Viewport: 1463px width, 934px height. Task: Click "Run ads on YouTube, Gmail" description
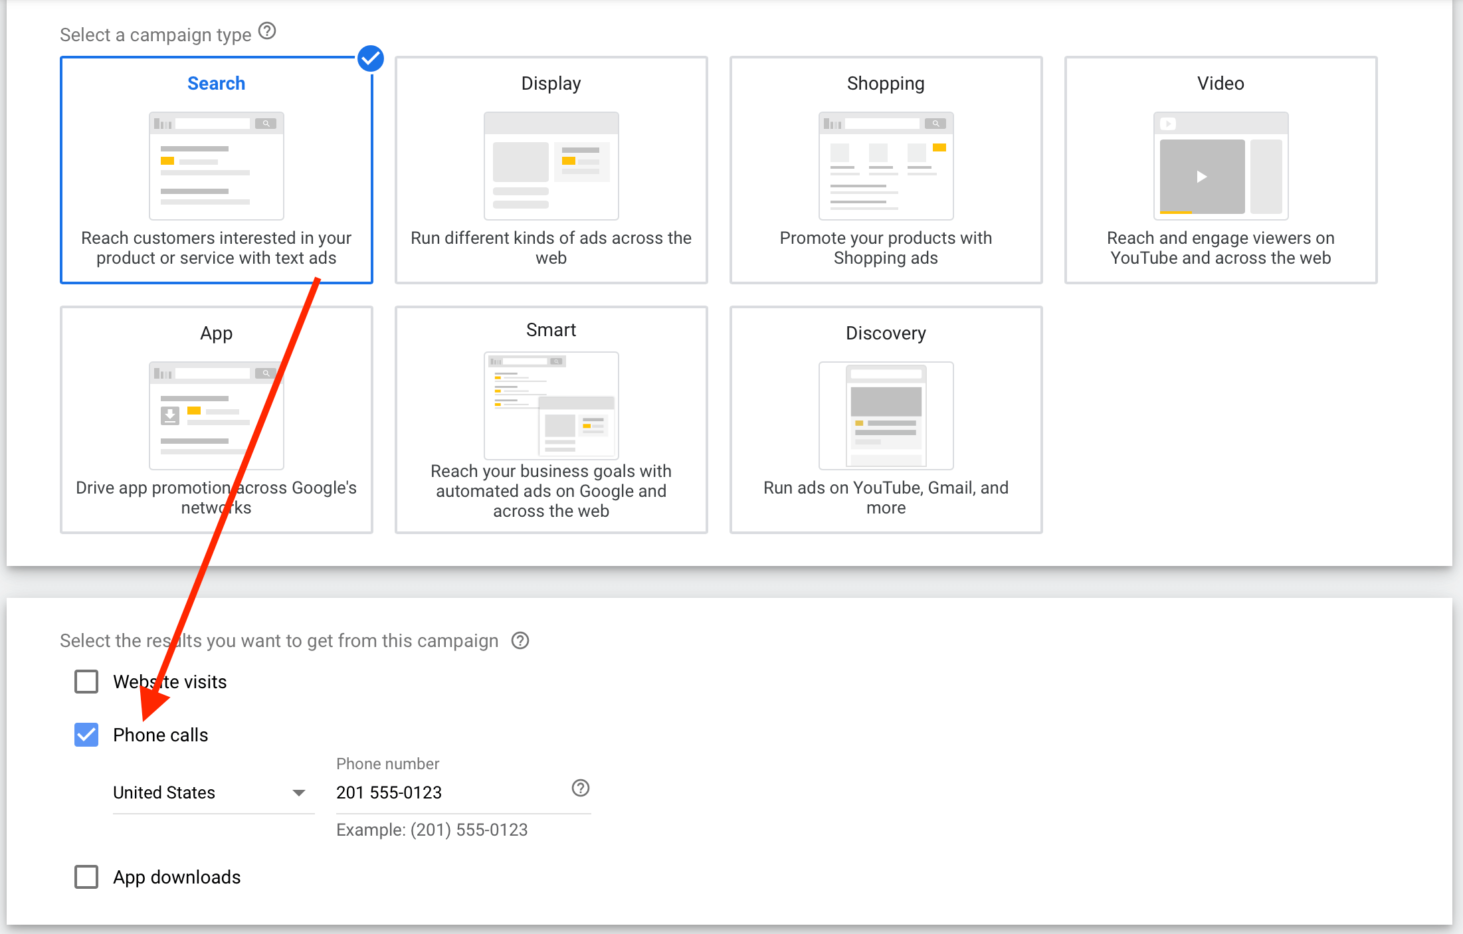click(x=886, y=498)
